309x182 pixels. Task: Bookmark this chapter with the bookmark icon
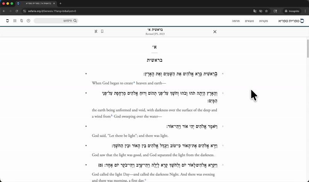point(102,31)
